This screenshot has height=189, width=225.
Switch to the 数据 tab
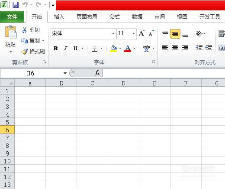pos(137,17)
